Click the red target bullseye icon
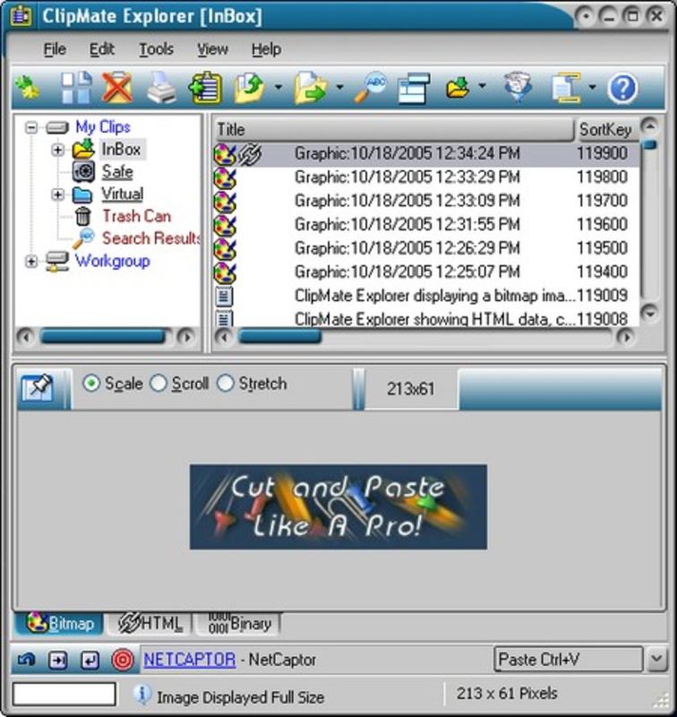This screenshot has width=677, height=717. coord(123,660)
